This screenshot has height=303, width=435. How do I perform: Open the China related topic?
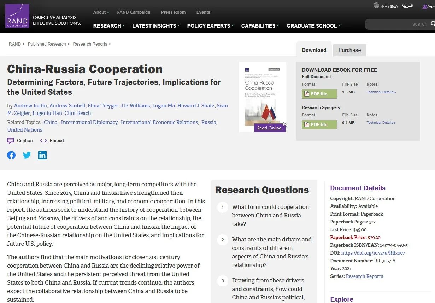pos(51,122)
